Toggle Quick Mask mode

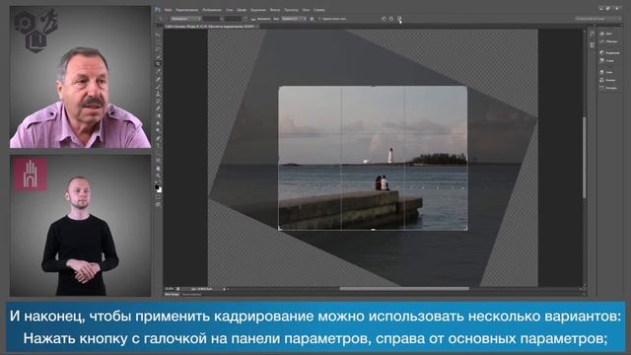(158, 197)
